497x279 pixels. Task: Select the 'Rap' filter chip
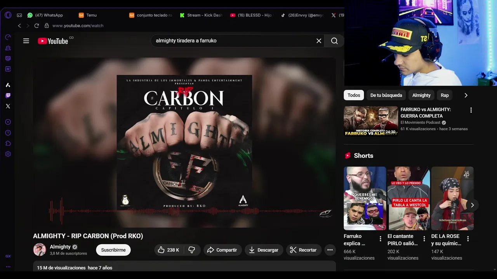click(445, 95)
